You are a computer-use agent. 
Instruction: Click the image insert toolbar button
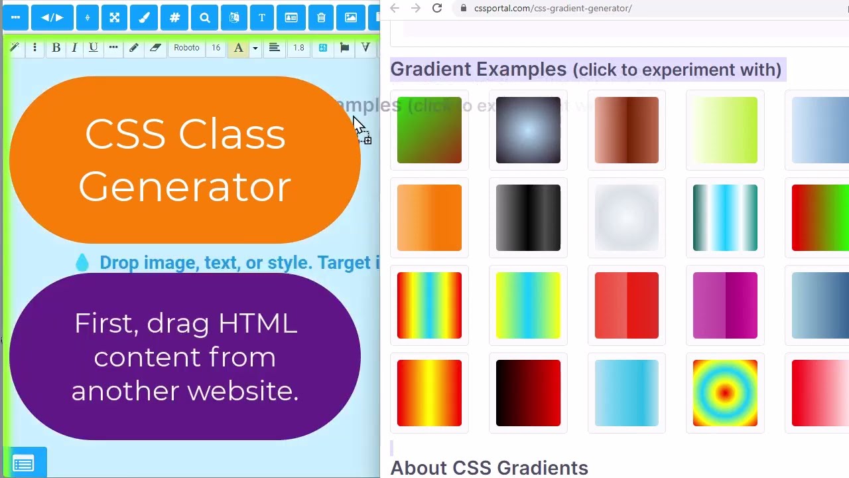click(351, 18)
